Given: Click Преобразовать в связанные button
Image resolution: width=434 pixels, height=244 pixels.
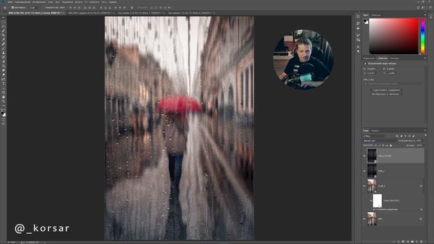Looking at the screenshot, I should (387, 94).
